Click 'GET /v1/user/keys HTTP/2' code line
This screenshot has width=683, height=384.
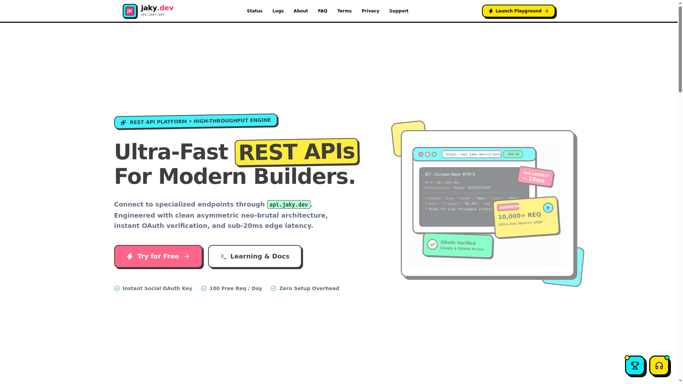pos(450,175)
